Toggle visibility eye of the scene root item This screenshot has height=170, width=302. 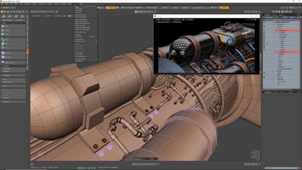click(264, 22)
